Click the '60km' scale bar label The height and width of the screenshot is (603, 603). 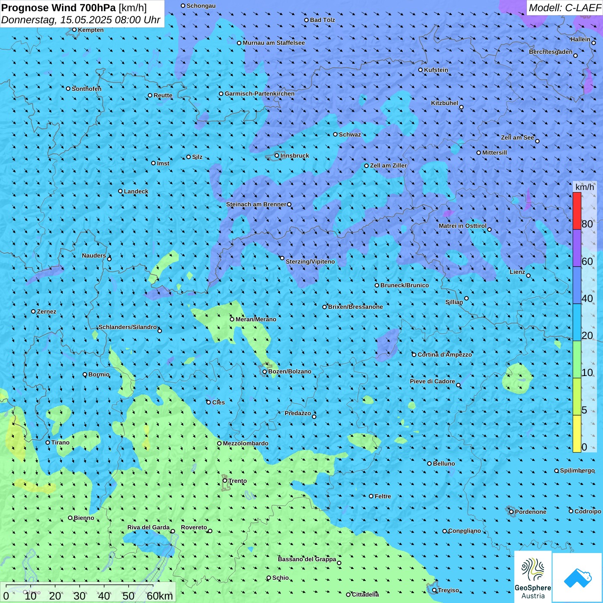click(160, 596)
